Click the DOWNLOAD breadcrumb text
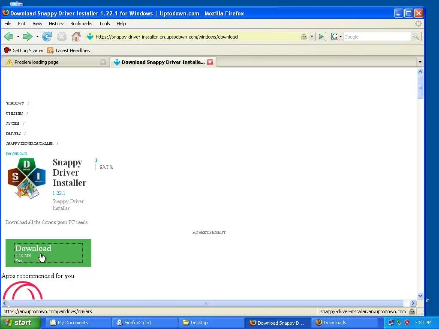This screenshot has width=439, height=329. click(x=17, y=154)
